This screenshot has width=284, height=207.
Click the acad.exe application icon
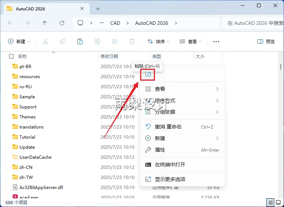15,197
